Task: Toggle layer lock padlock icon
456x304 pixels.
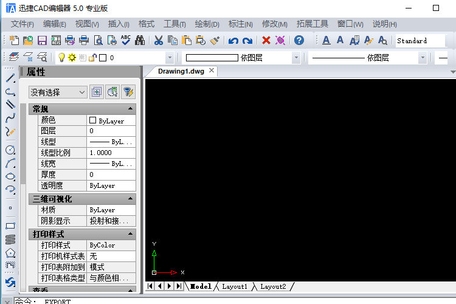Action: point(92,58)
